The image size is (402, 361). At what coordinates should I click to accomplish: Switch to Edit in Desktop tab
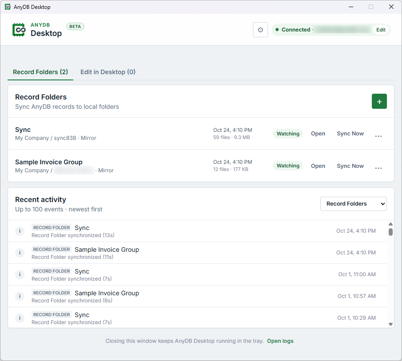[x=108, y=72]
